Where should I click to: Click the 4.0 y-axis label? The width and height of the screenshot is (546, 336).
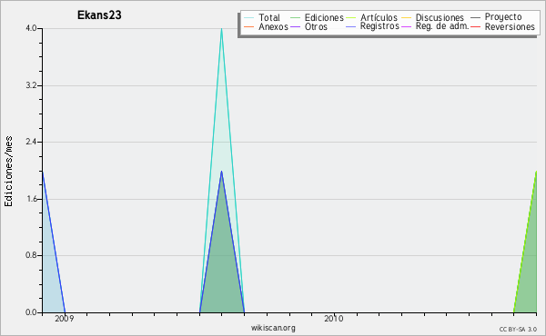click(31, 28)
